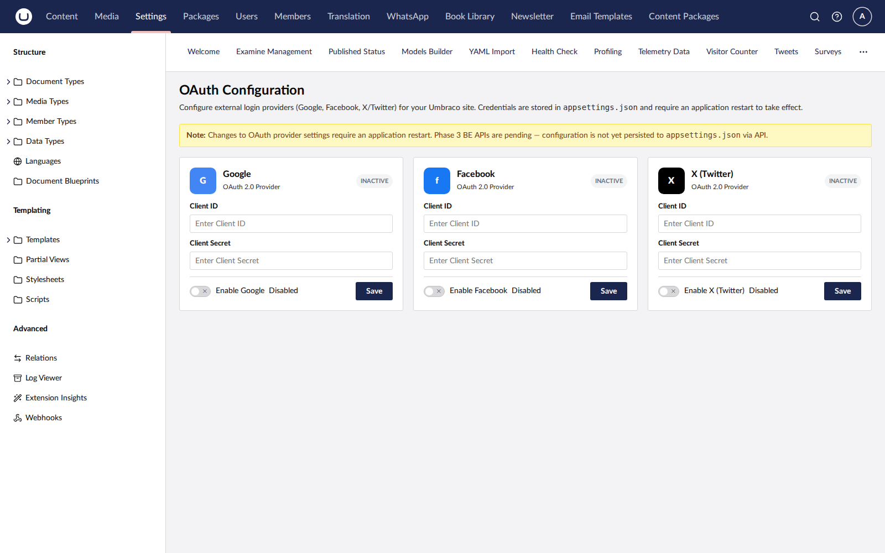This screenshot has height=553, width=885.
Task: Click the X (Twitter) provider icon
Action: pyautogui.click(x=671, y=181)
